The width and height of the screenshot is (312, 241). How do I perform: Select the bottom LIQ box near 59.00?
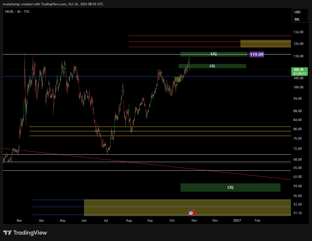[x=230, y=187]
